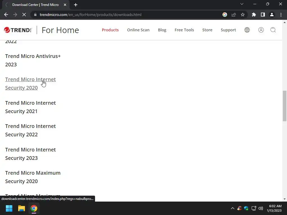287x215 pixels.
Task: Launch File Explorer from the taskbar
Action: pos(21,208)
